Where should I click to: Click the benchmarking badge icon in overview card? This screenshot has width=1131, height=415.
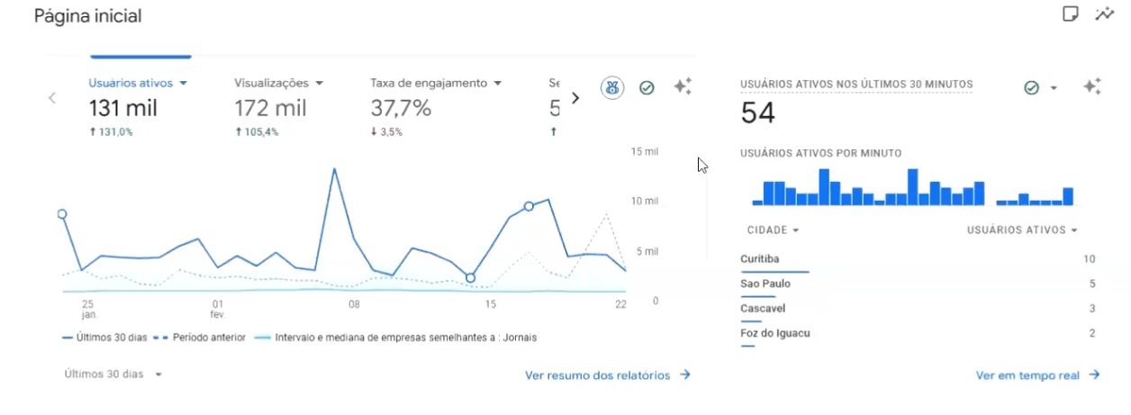(613, 87)
